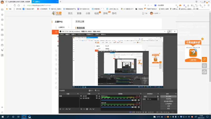The image size is (211, 119).
Task: Open the Tools menu in OBS
Action: (97, 34)
